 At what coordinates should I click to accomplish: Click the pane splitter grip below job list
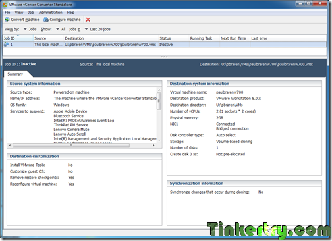pos(164,57)
